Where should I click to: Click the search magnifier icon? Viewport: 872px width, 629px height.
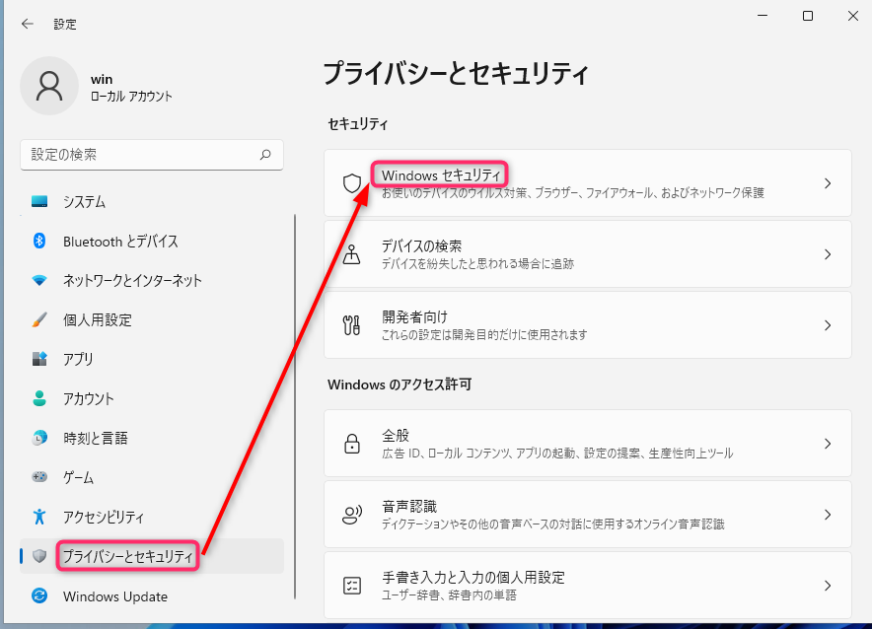click(x=265, y=155)
